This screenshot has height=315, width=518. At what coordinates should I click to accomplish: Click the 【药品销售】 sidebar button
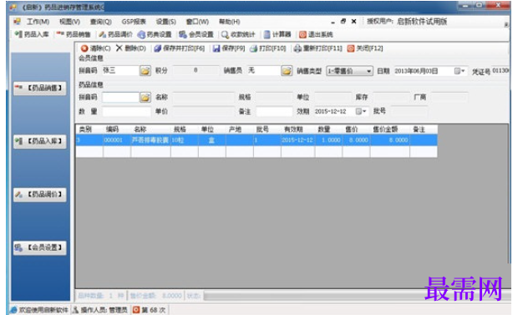pos(39,88)
